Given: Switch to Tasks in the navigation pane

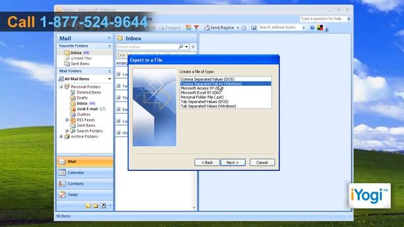Looking at the screenshot, I should click(x=85, y=195).
